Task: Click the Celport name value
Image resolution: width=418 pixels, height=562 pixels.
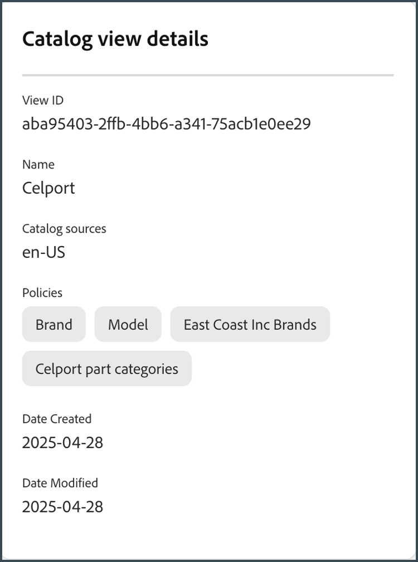Action: [x=48, y=188]
